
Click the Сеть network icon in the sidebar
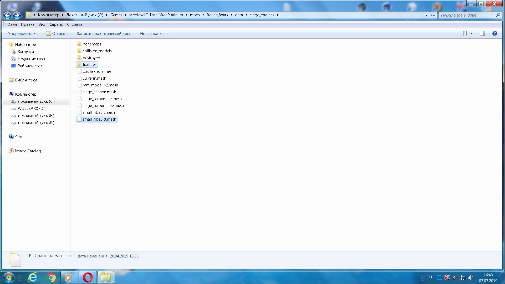point(11,137)
